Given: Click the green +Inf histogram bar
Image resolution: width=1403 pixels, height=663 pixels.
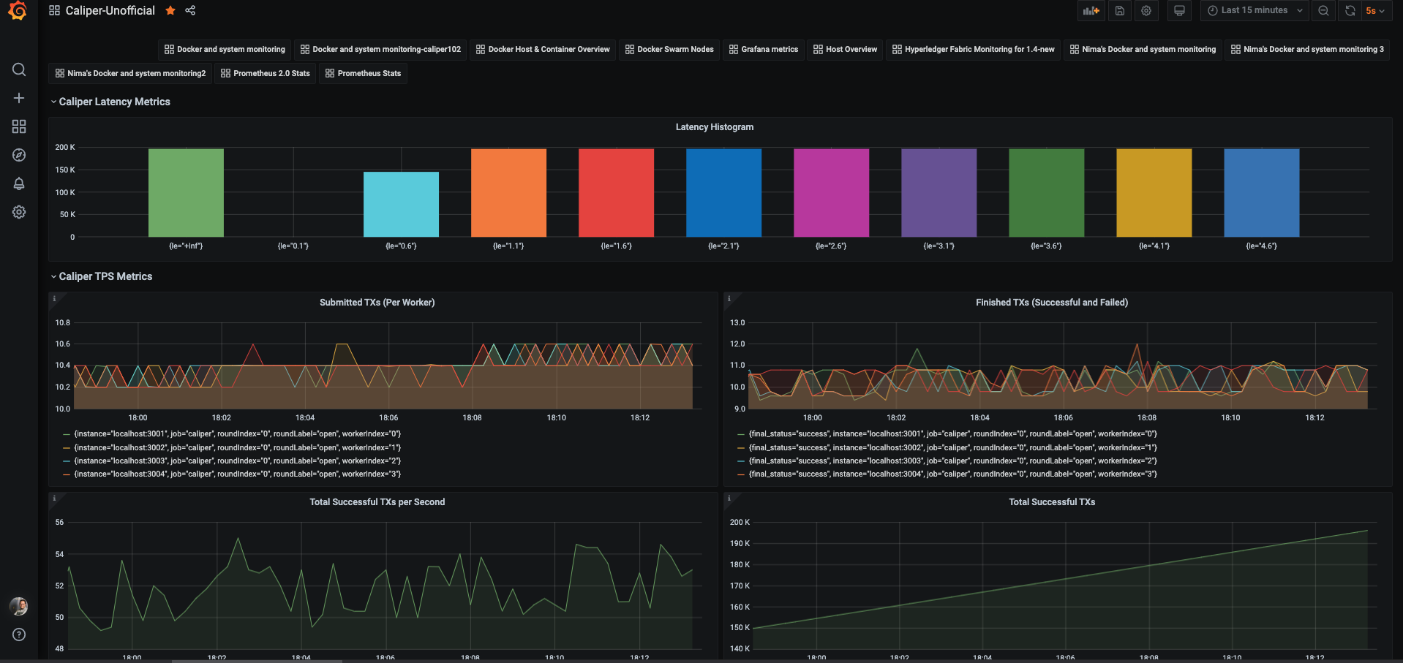Looking at the screenshot, I should click(186, 193).
